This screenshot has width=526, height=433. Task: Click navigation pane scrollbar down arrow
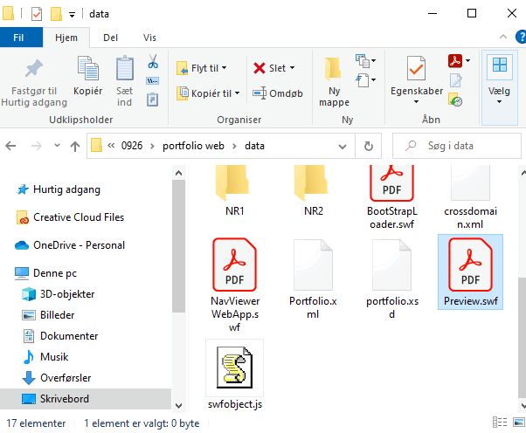coord(178,406)
